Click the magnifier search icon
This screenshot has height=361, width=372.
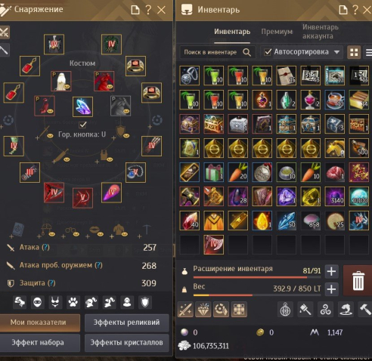[x=246, y=52]
